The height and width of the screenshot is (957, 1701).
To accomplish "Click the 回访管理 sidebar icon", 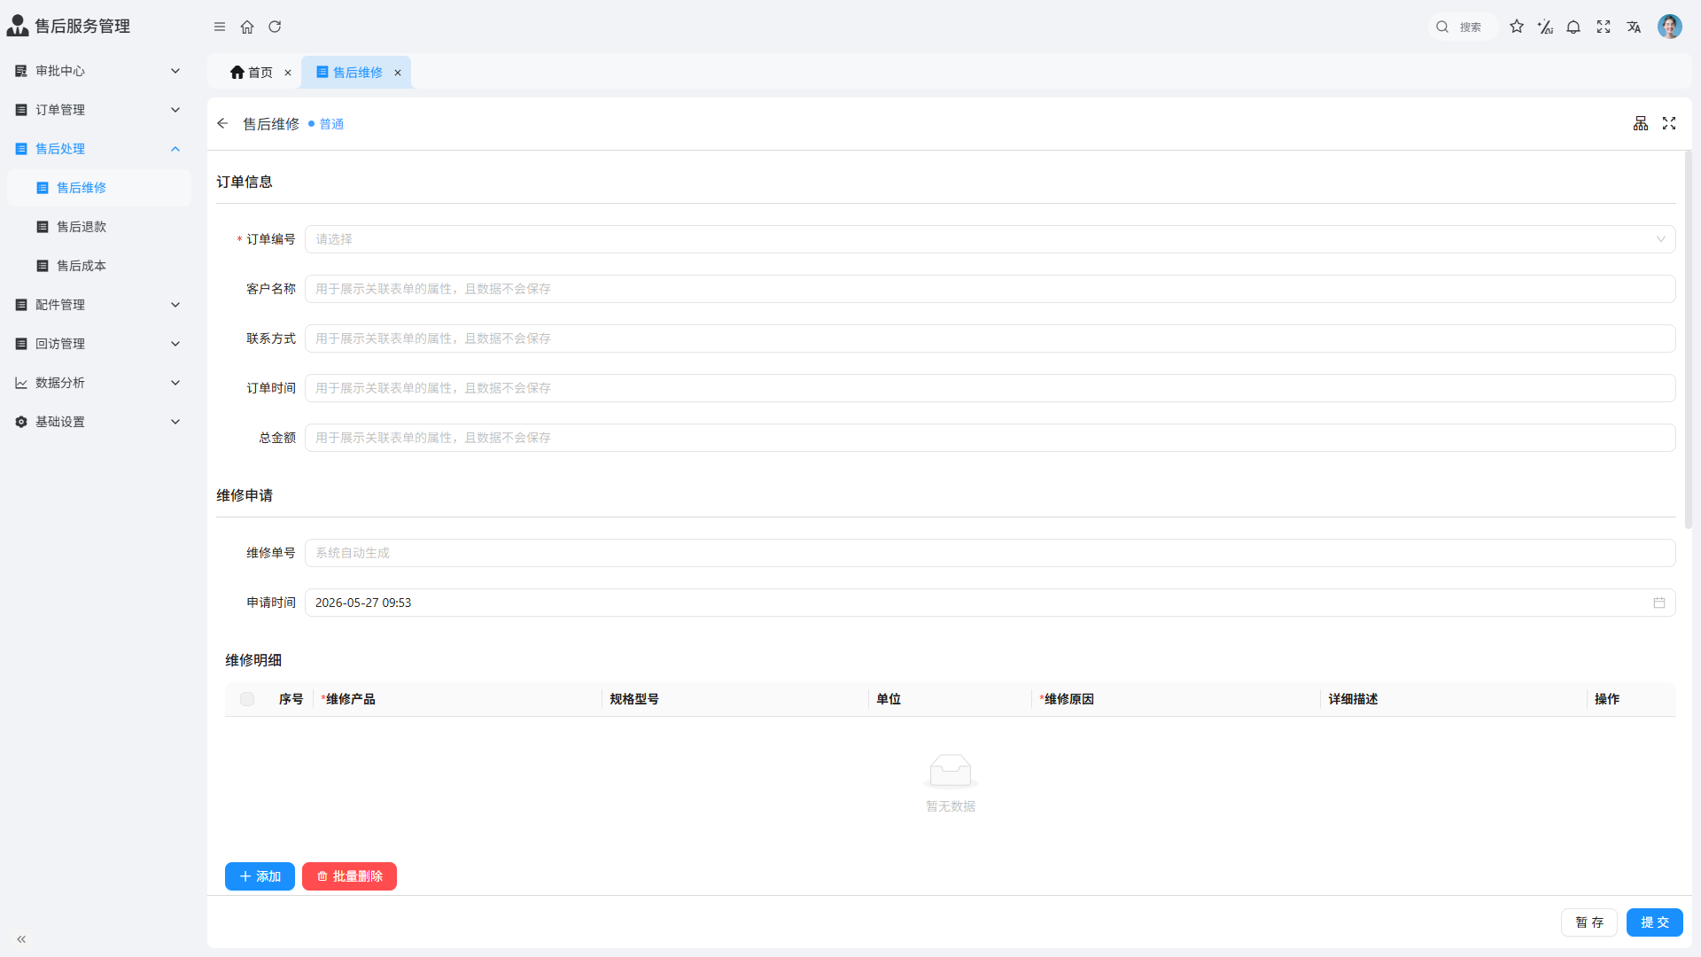I will [21, 344].
